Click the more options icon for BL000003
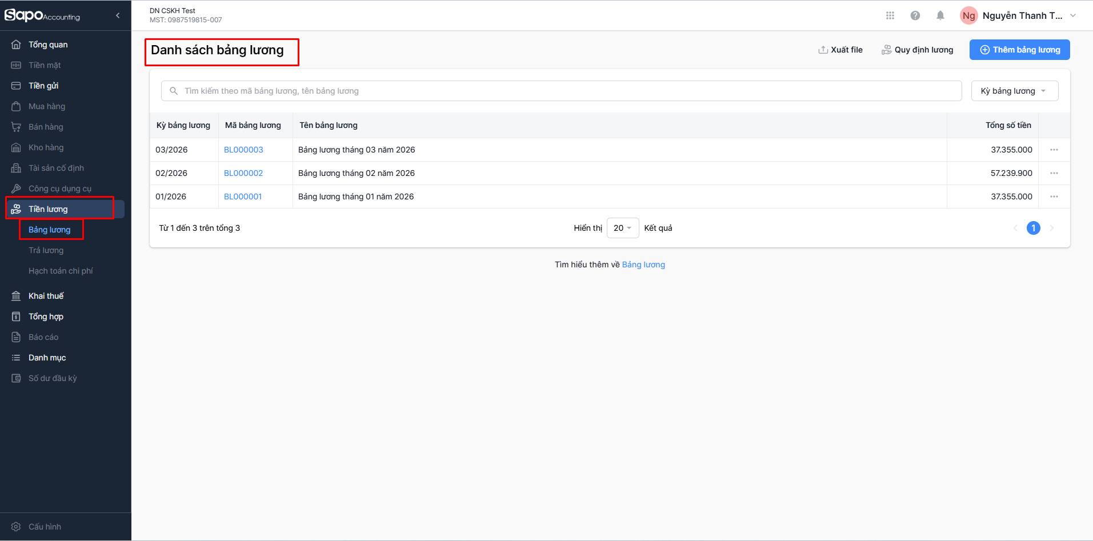 click(1054, 150)
